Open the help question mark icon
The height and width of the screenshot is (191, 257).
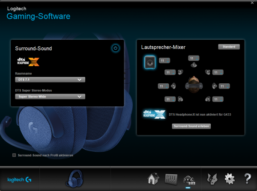pyautogui.click(x=248, y=179)
